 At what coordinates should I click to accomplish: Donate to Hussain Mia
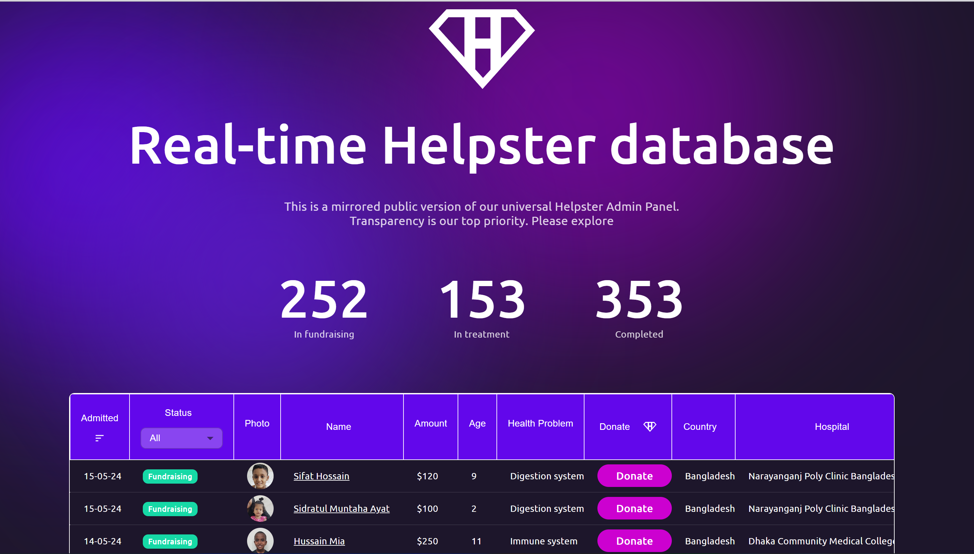point(634,541)
